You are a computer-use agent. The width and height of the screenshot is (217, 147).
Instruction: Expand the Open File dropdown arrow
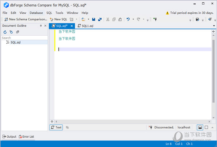pos(88,19)
